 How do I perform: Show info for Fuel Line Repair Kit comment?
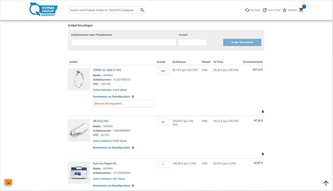click(133, 186)
